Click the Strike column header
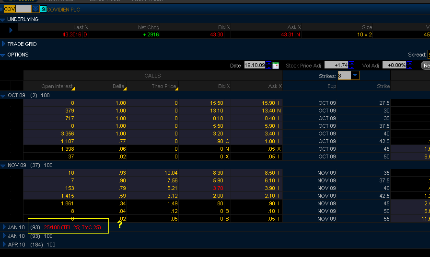The image size is (430, 257). coord(363,86)
